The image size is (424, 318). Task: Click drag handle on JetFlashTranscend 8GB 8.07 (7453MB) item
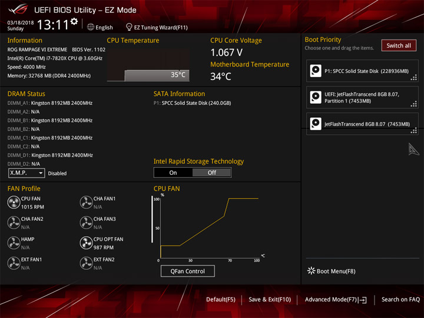click(414, 131)
